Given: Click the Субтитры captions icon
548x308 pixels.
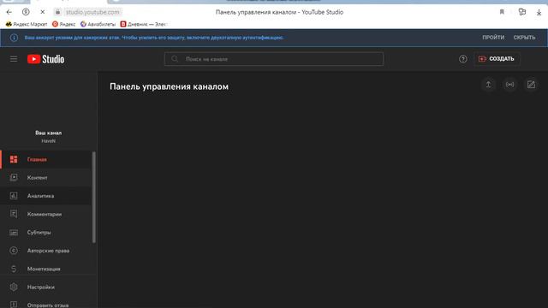Looking at the screenshot, I should click(14, 232).
